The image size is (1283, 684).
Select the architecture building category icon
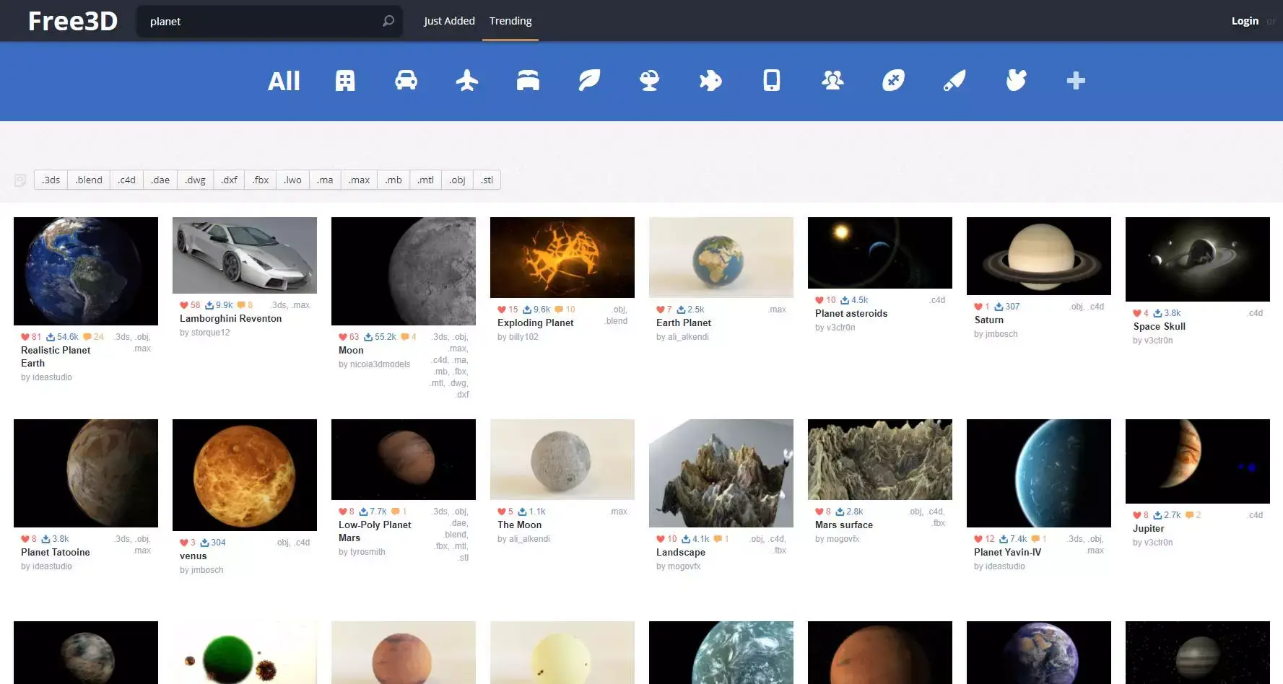pyautogui.click(x=345, y=81)
